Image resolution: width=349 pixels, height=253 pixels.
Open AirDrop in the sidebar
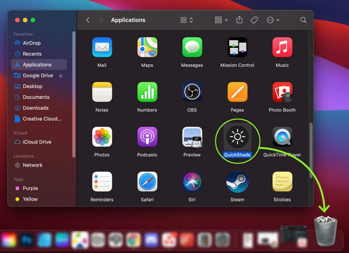(x=39, y=43)
